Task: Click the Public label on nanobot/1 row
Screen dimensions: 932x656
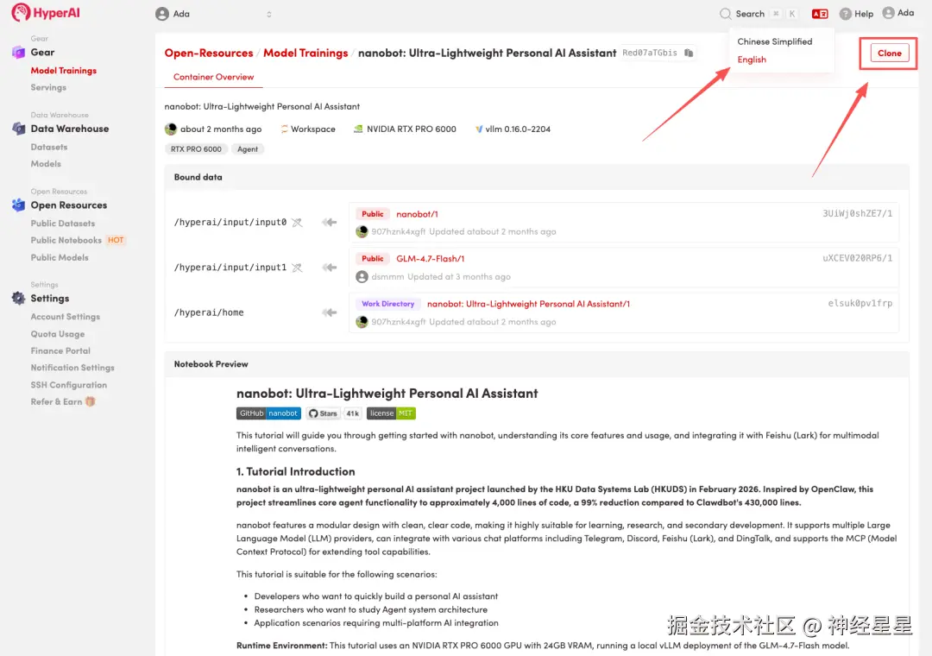Action: click(x=373, y=214)
